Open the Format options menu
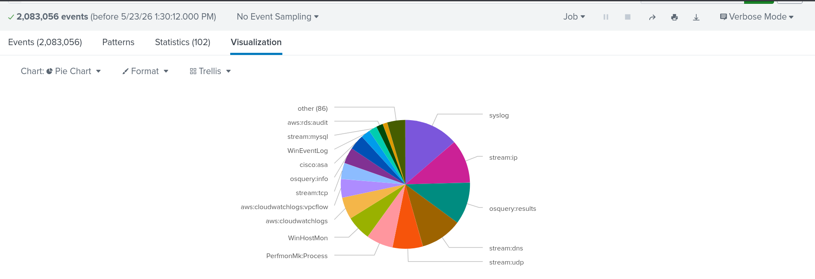This screenshot has width=815, height=279. click(145, 71)
